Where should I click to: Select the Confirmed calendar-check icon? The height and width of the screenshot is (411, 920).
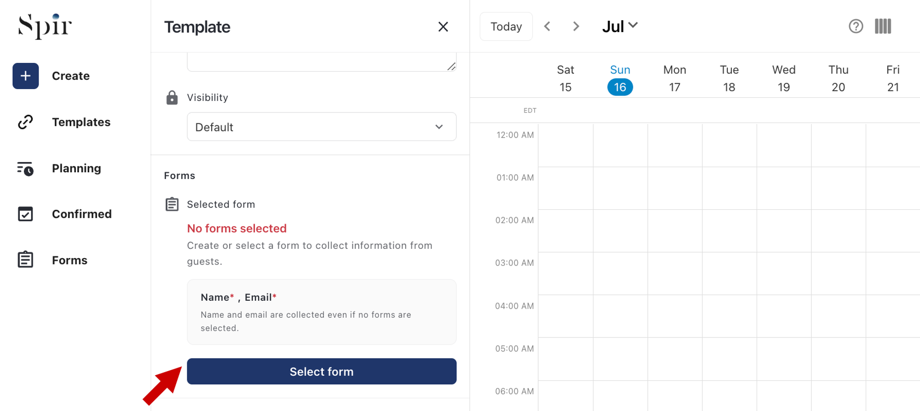tap(25, 214)
